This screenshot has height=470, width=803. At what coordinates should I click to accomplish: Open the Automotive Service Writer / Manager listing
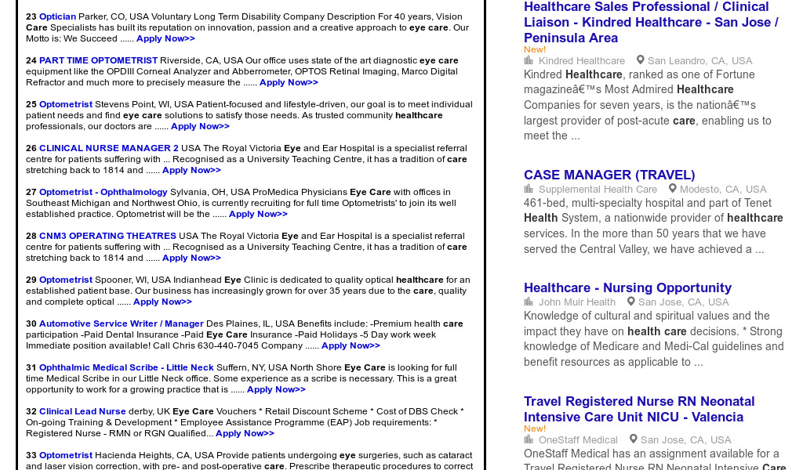tap(122, 324)
